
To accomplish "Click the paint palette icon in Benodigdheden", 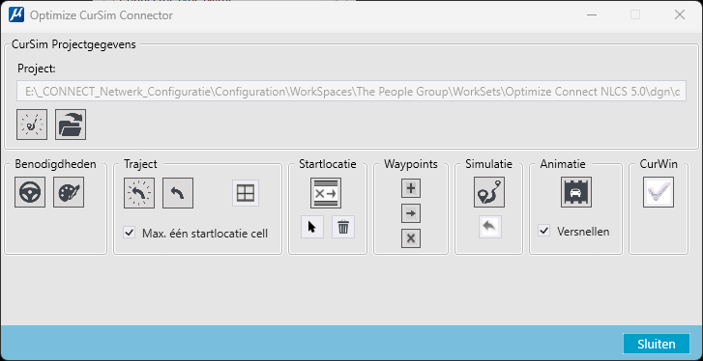I will (x=69, y=192).
